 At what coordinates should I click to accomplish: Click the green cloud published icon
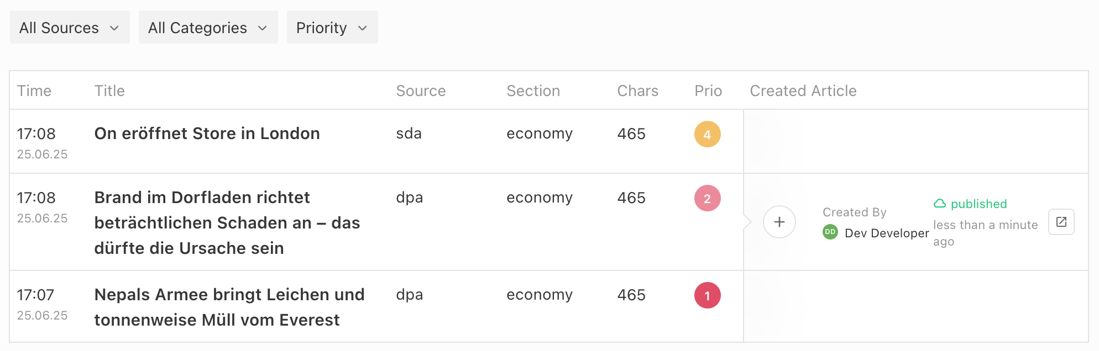[940, 204]
